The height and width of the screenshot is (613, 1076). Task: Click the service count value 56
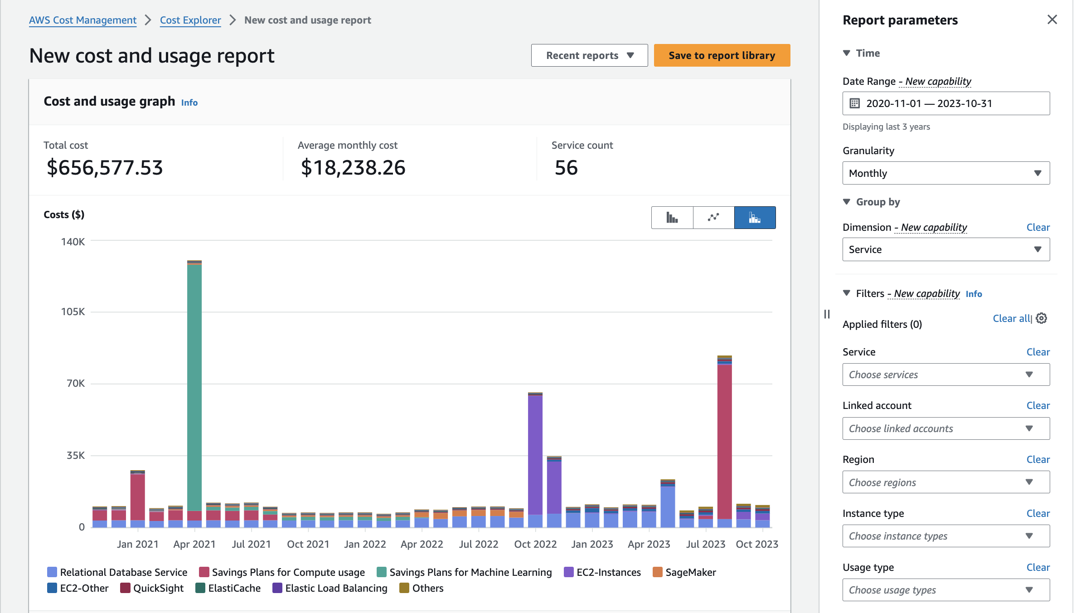click(566, 168)
